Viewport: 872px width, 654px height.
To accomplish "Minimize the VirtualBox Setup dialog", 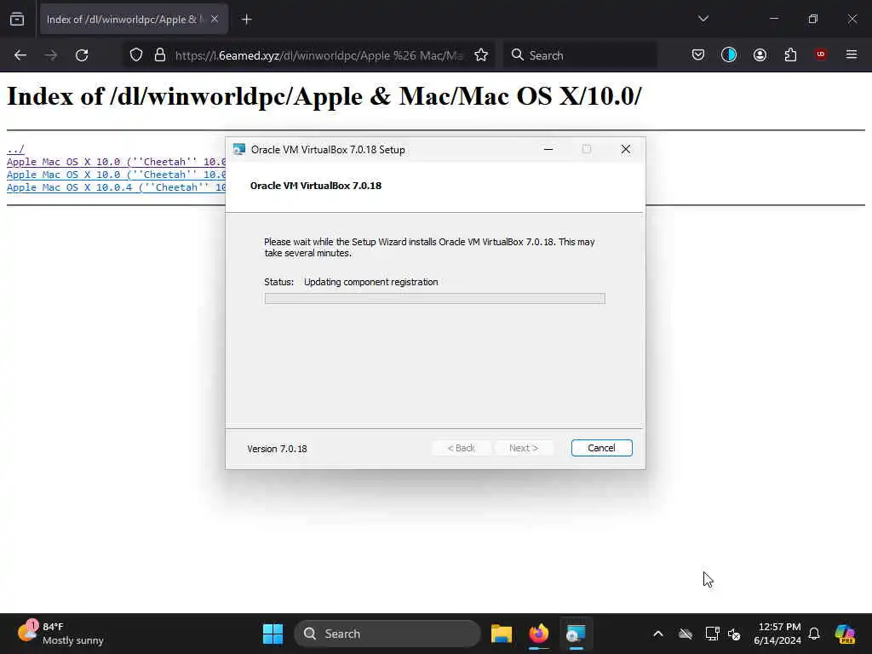I will (548, 149).
